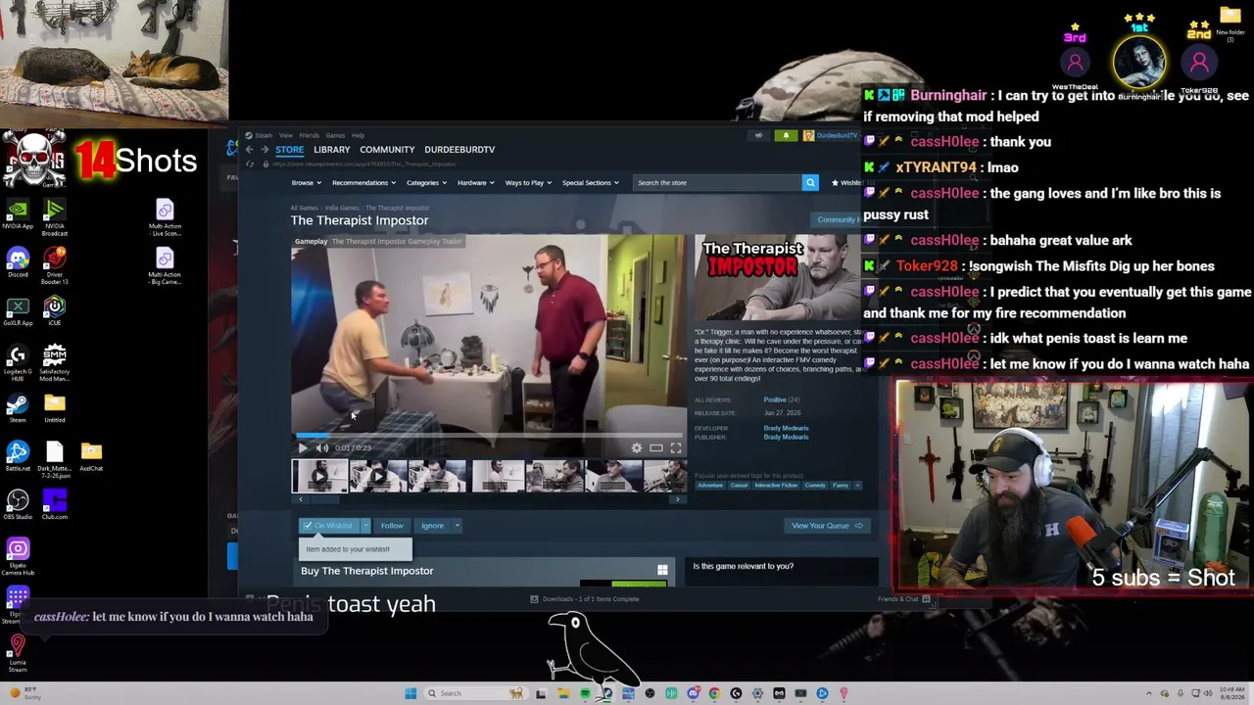
Task: Open the NVIDIA Broadcast desktop shortcut
Action: [x=55, y=217]
